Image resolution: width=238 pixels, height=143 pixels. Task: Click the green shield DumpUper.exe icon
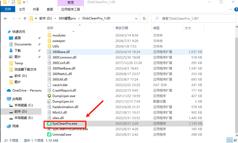click(x=49, y=96)
